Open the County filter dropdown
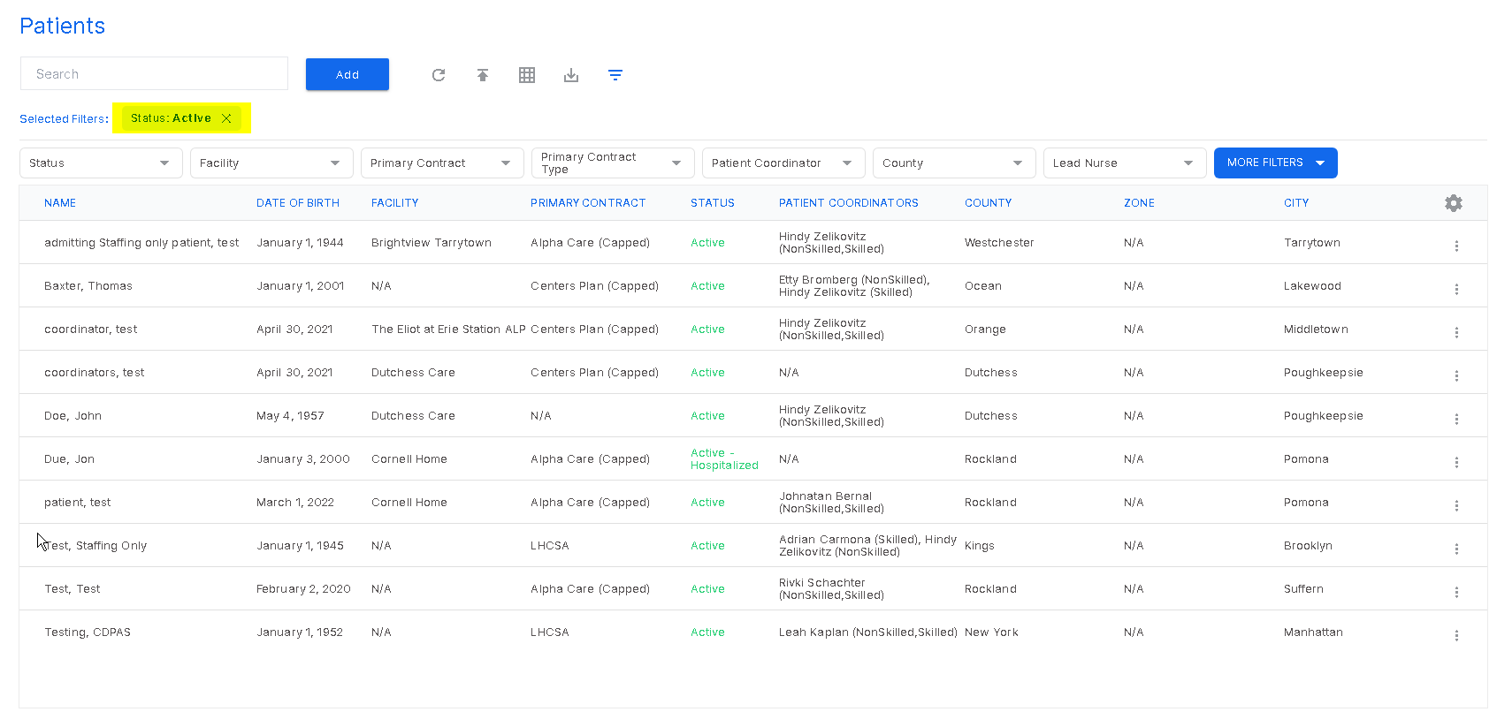Image resolution: width=1497 pixels, height=727 pixels. (x=954, y=163)
